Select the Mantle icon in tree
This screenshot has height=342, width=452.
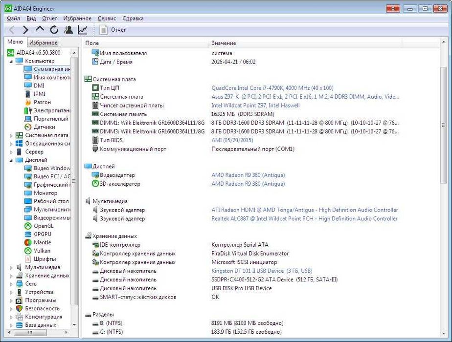(28, 243)
